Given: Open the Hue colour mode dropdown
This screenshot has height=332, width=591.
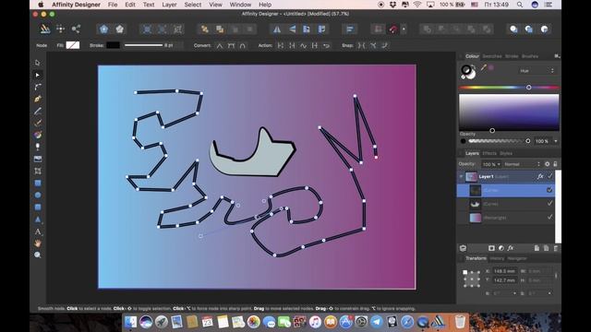Looking at the screenshot, I should pyautogui.click(x=537, y=71).
